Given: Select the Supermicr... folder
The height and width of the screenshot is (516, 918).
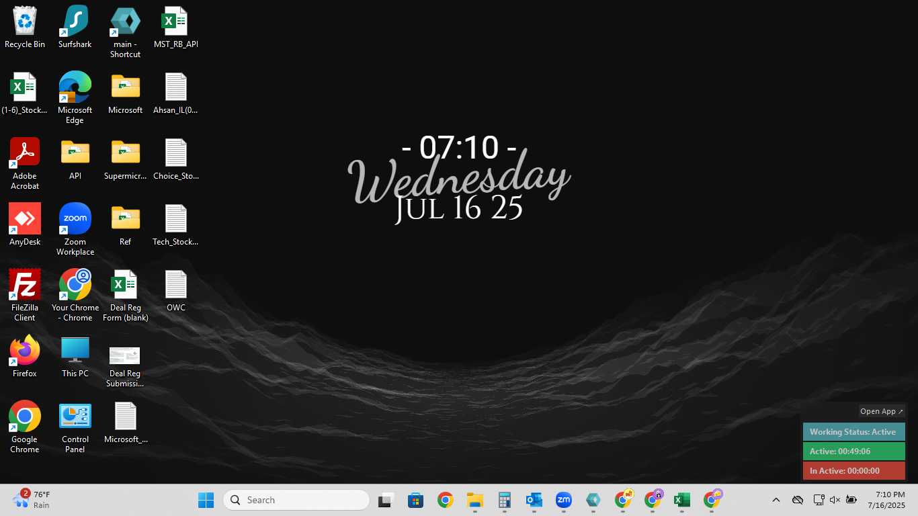Looking at the screenshot, I should click(125, 159).
